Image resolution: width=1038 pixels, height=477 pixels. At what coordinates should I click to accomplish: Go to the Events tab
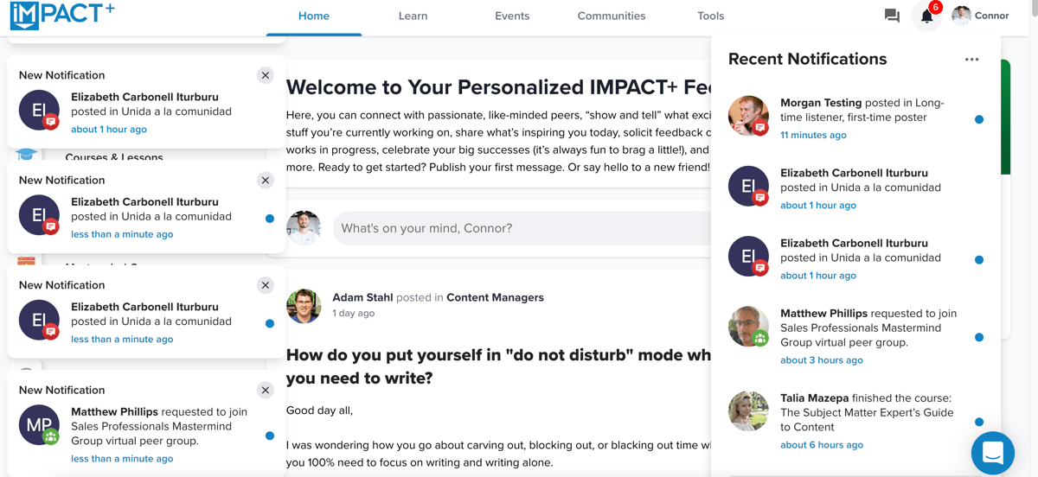[512, 16]
